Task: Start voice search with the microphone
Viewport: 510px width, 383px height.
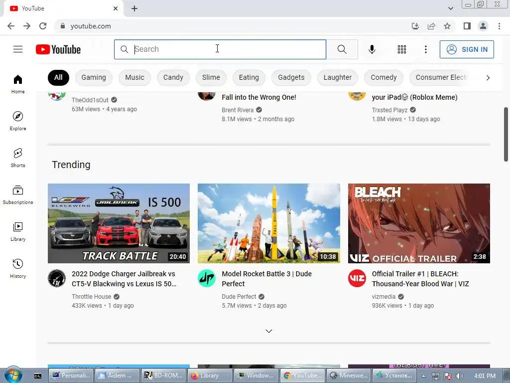Action: click(372, 49)
